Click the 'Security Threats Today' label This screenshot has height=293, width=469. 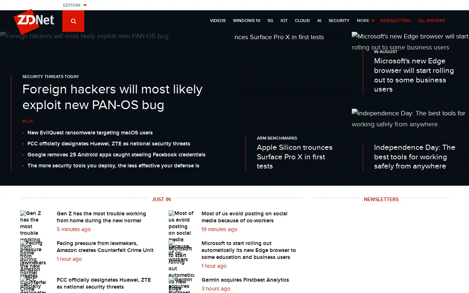point(51,77)
